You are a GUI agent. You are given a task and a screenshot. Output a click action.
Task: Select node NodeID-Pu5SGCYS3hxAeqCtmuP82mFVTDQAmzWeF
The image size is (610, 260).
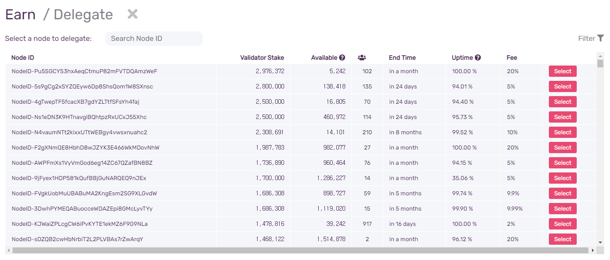[x=562, y=71]
